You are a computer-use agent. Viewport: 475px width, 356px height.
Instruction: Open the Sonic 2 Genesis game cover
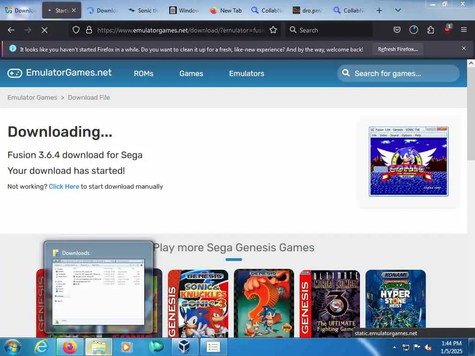[x=264, y=303]
